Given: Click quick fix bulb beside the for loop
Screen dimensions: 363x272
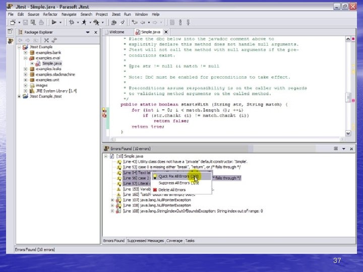Looking at the screenshot, I should pos(104,110).
